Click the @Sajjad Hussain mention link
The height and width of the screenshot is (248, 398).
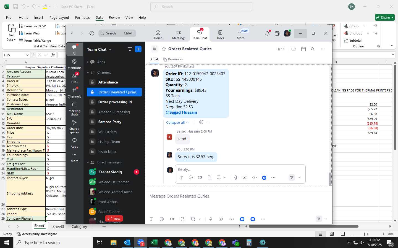(x=181, y=112)
